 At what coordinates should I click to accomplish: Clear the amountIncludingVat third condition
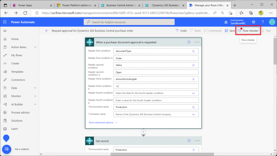(193, 79)
